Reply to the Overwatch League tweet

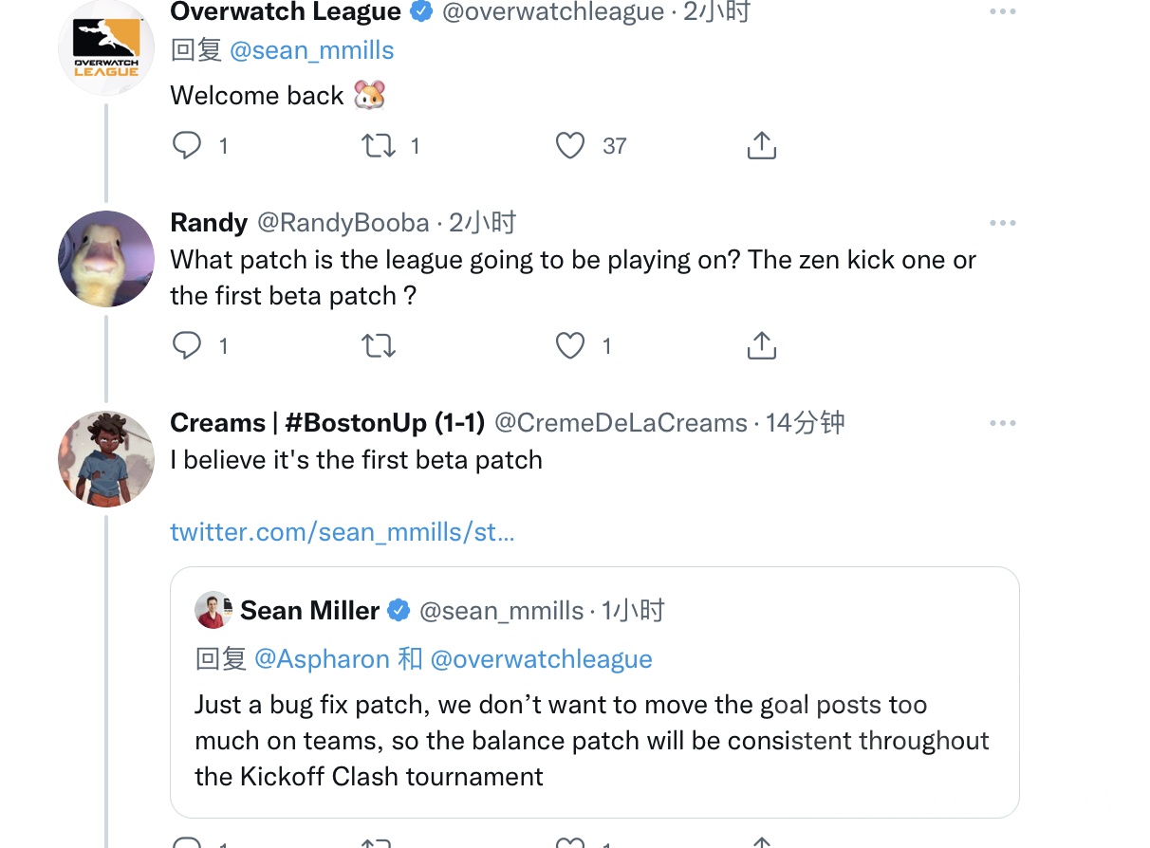[x=188, y=145]
